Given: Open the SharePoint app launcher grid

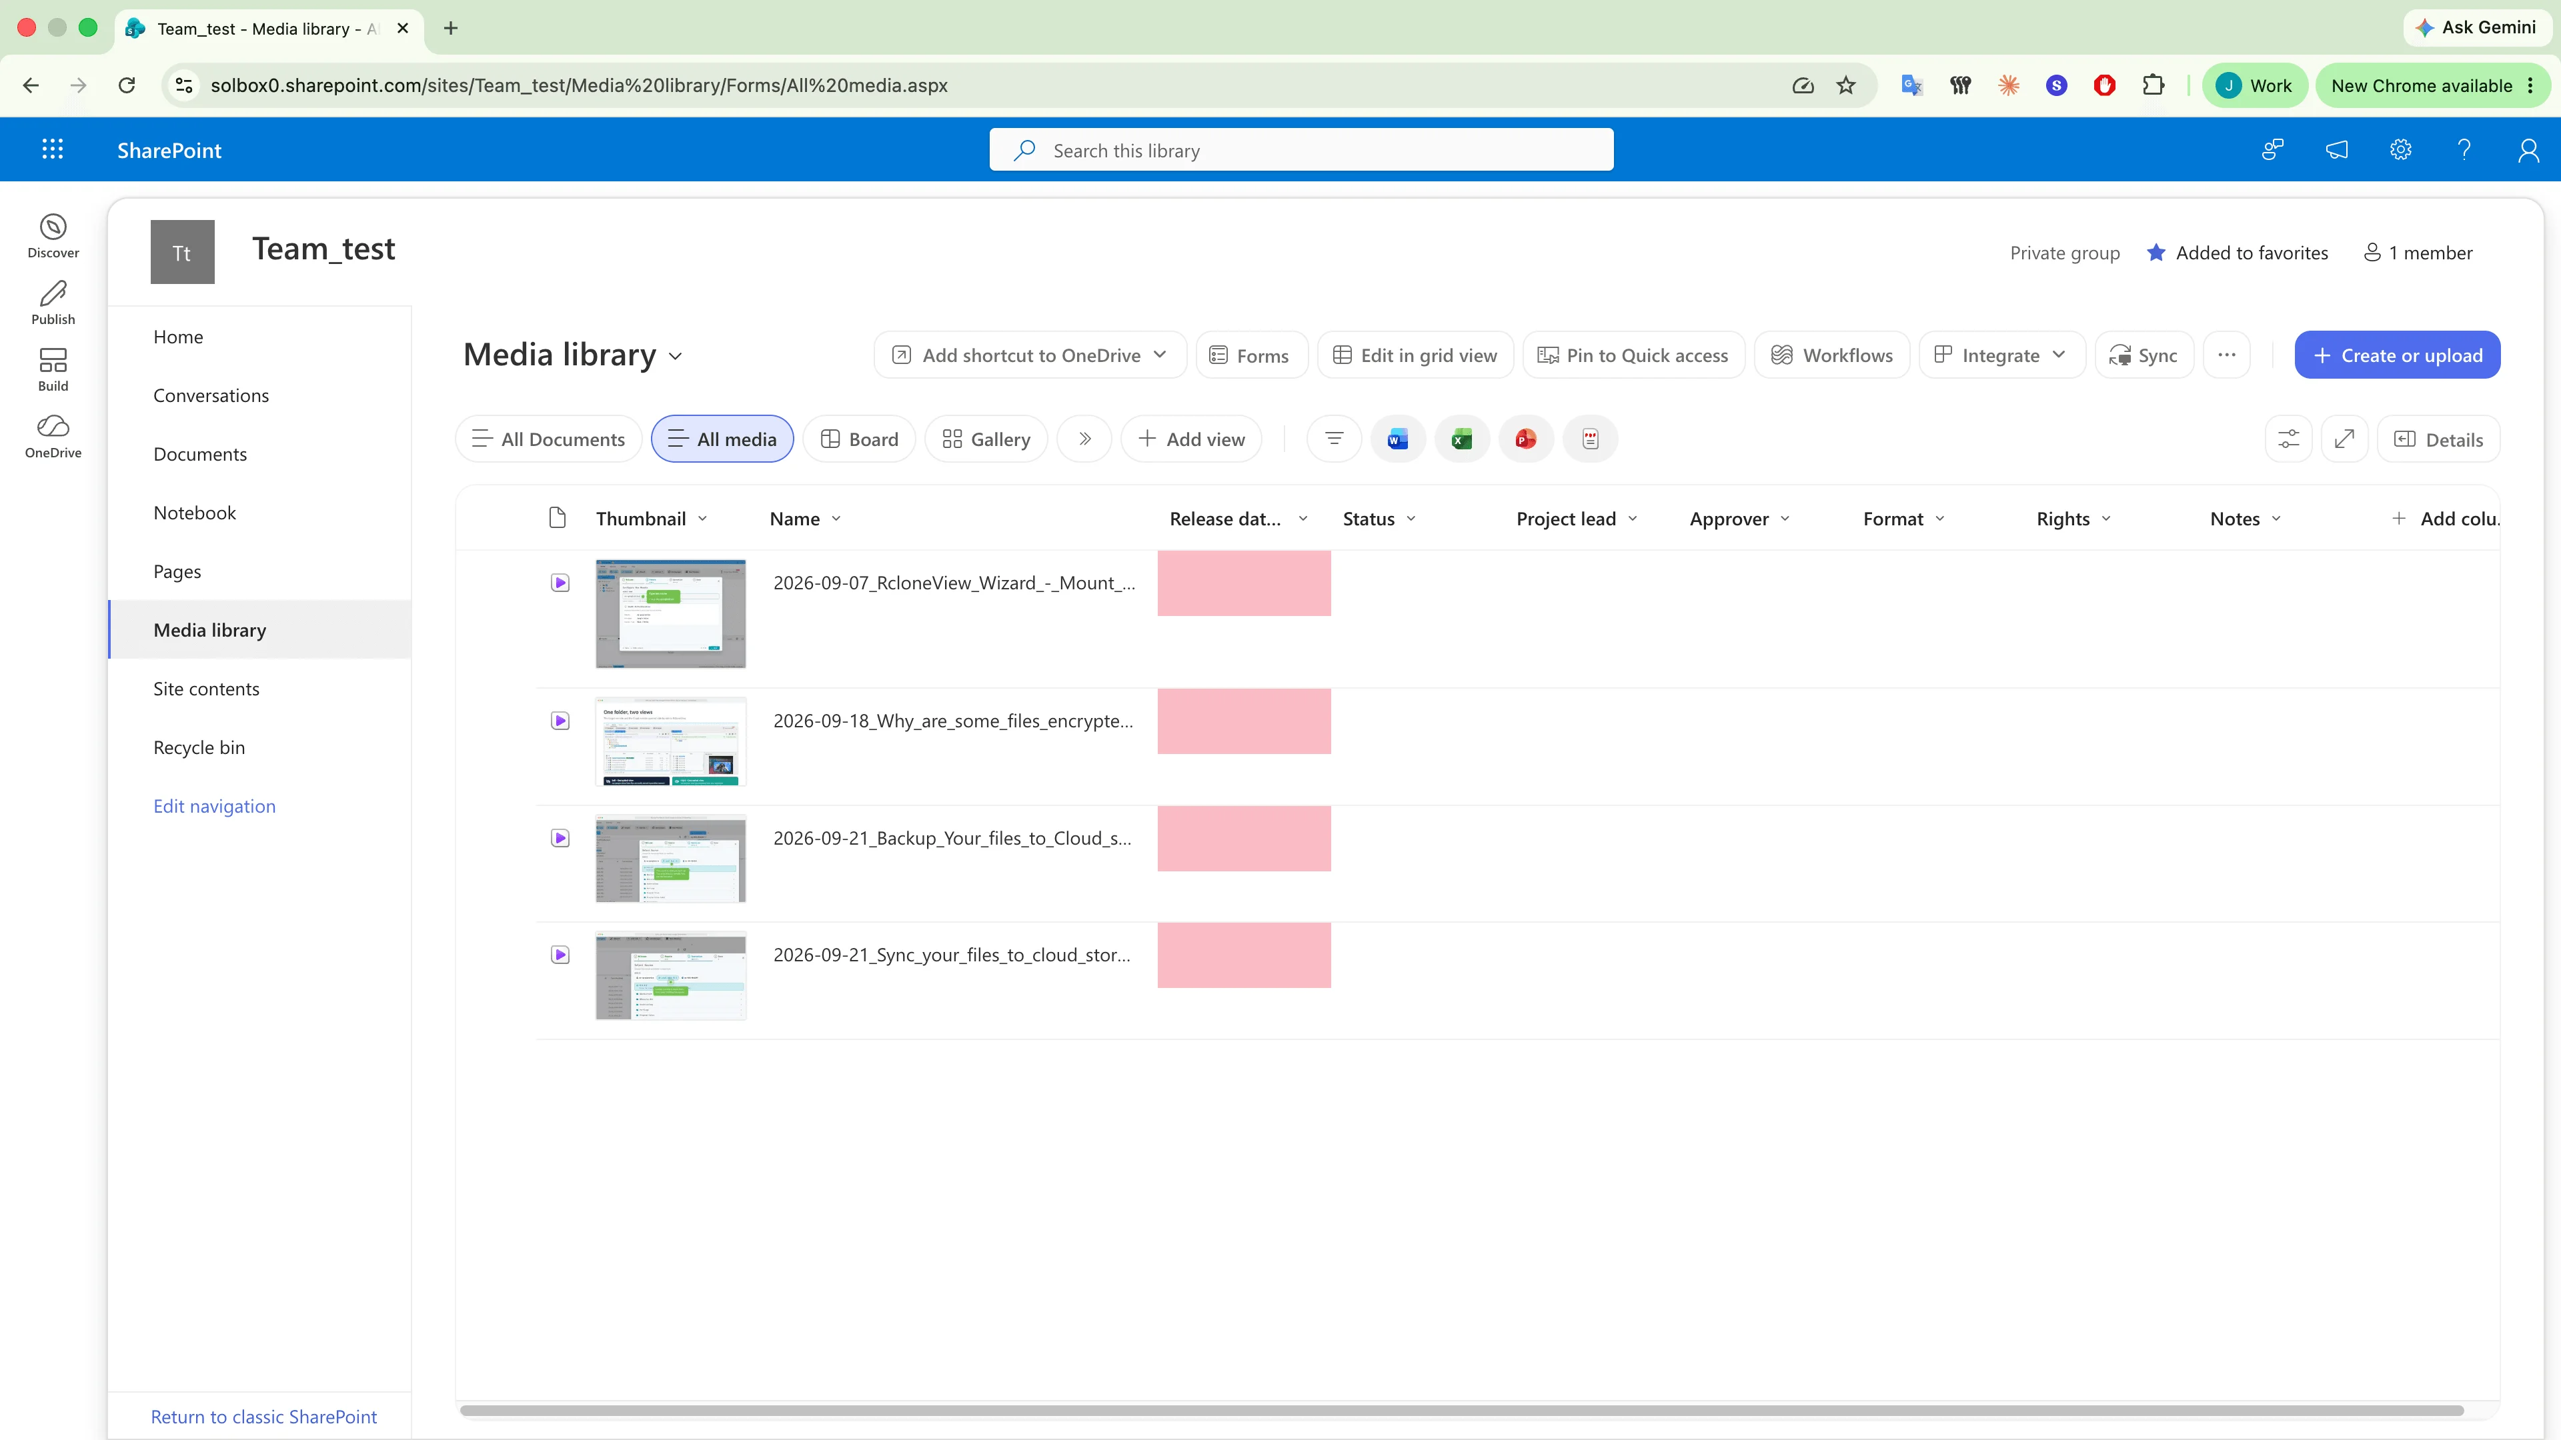Looking at the screenshot, I should (53, 149).
